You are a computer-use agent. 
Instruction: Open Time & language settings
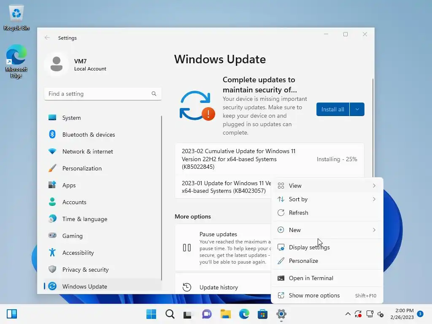coord(103,219)
